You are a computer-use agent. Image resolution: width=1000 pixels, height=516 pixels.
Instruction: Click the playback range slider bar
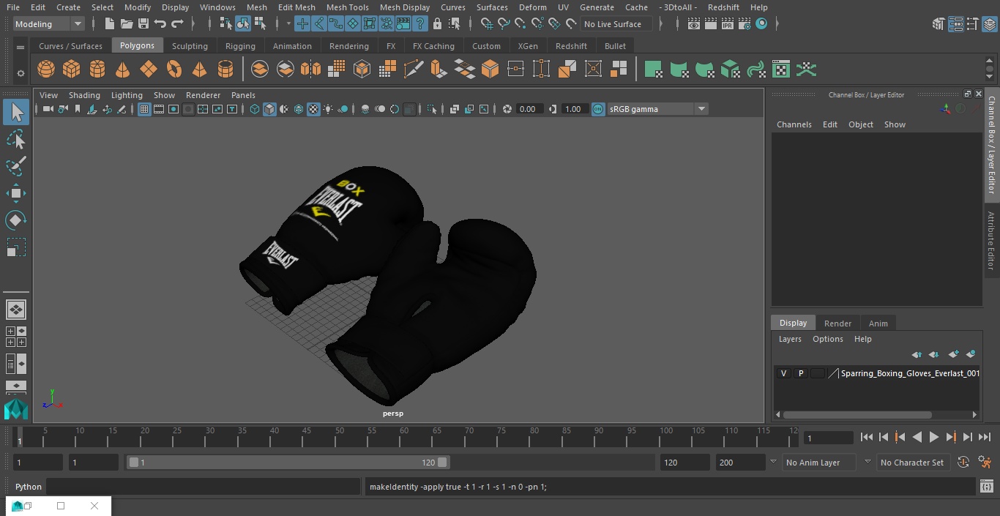[x=288, y=463]
